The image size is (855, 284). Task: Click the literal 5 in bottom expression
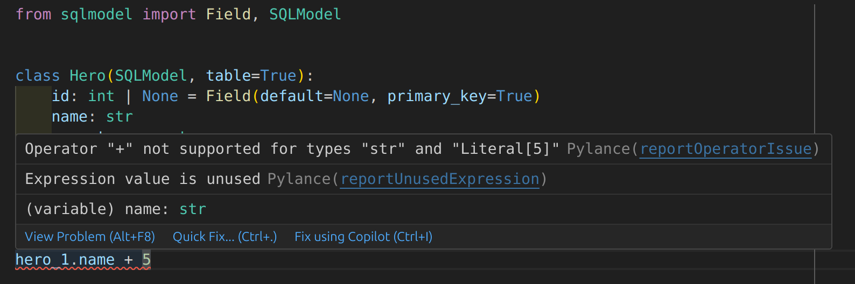[x=146, y=260]
